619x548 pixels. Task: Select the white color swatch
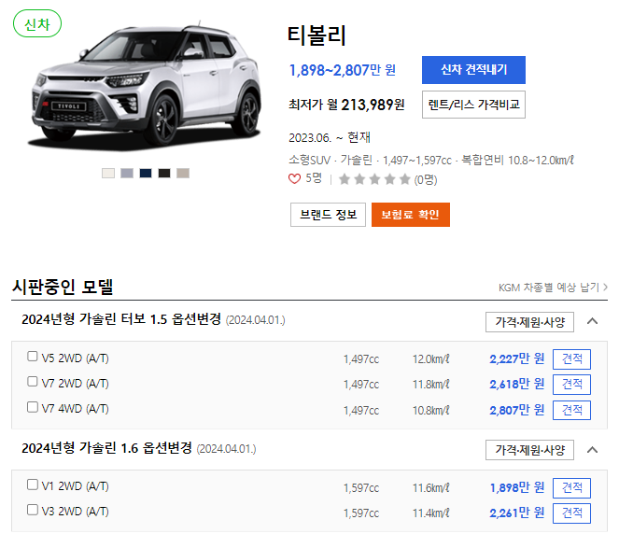tap(108, 174)
